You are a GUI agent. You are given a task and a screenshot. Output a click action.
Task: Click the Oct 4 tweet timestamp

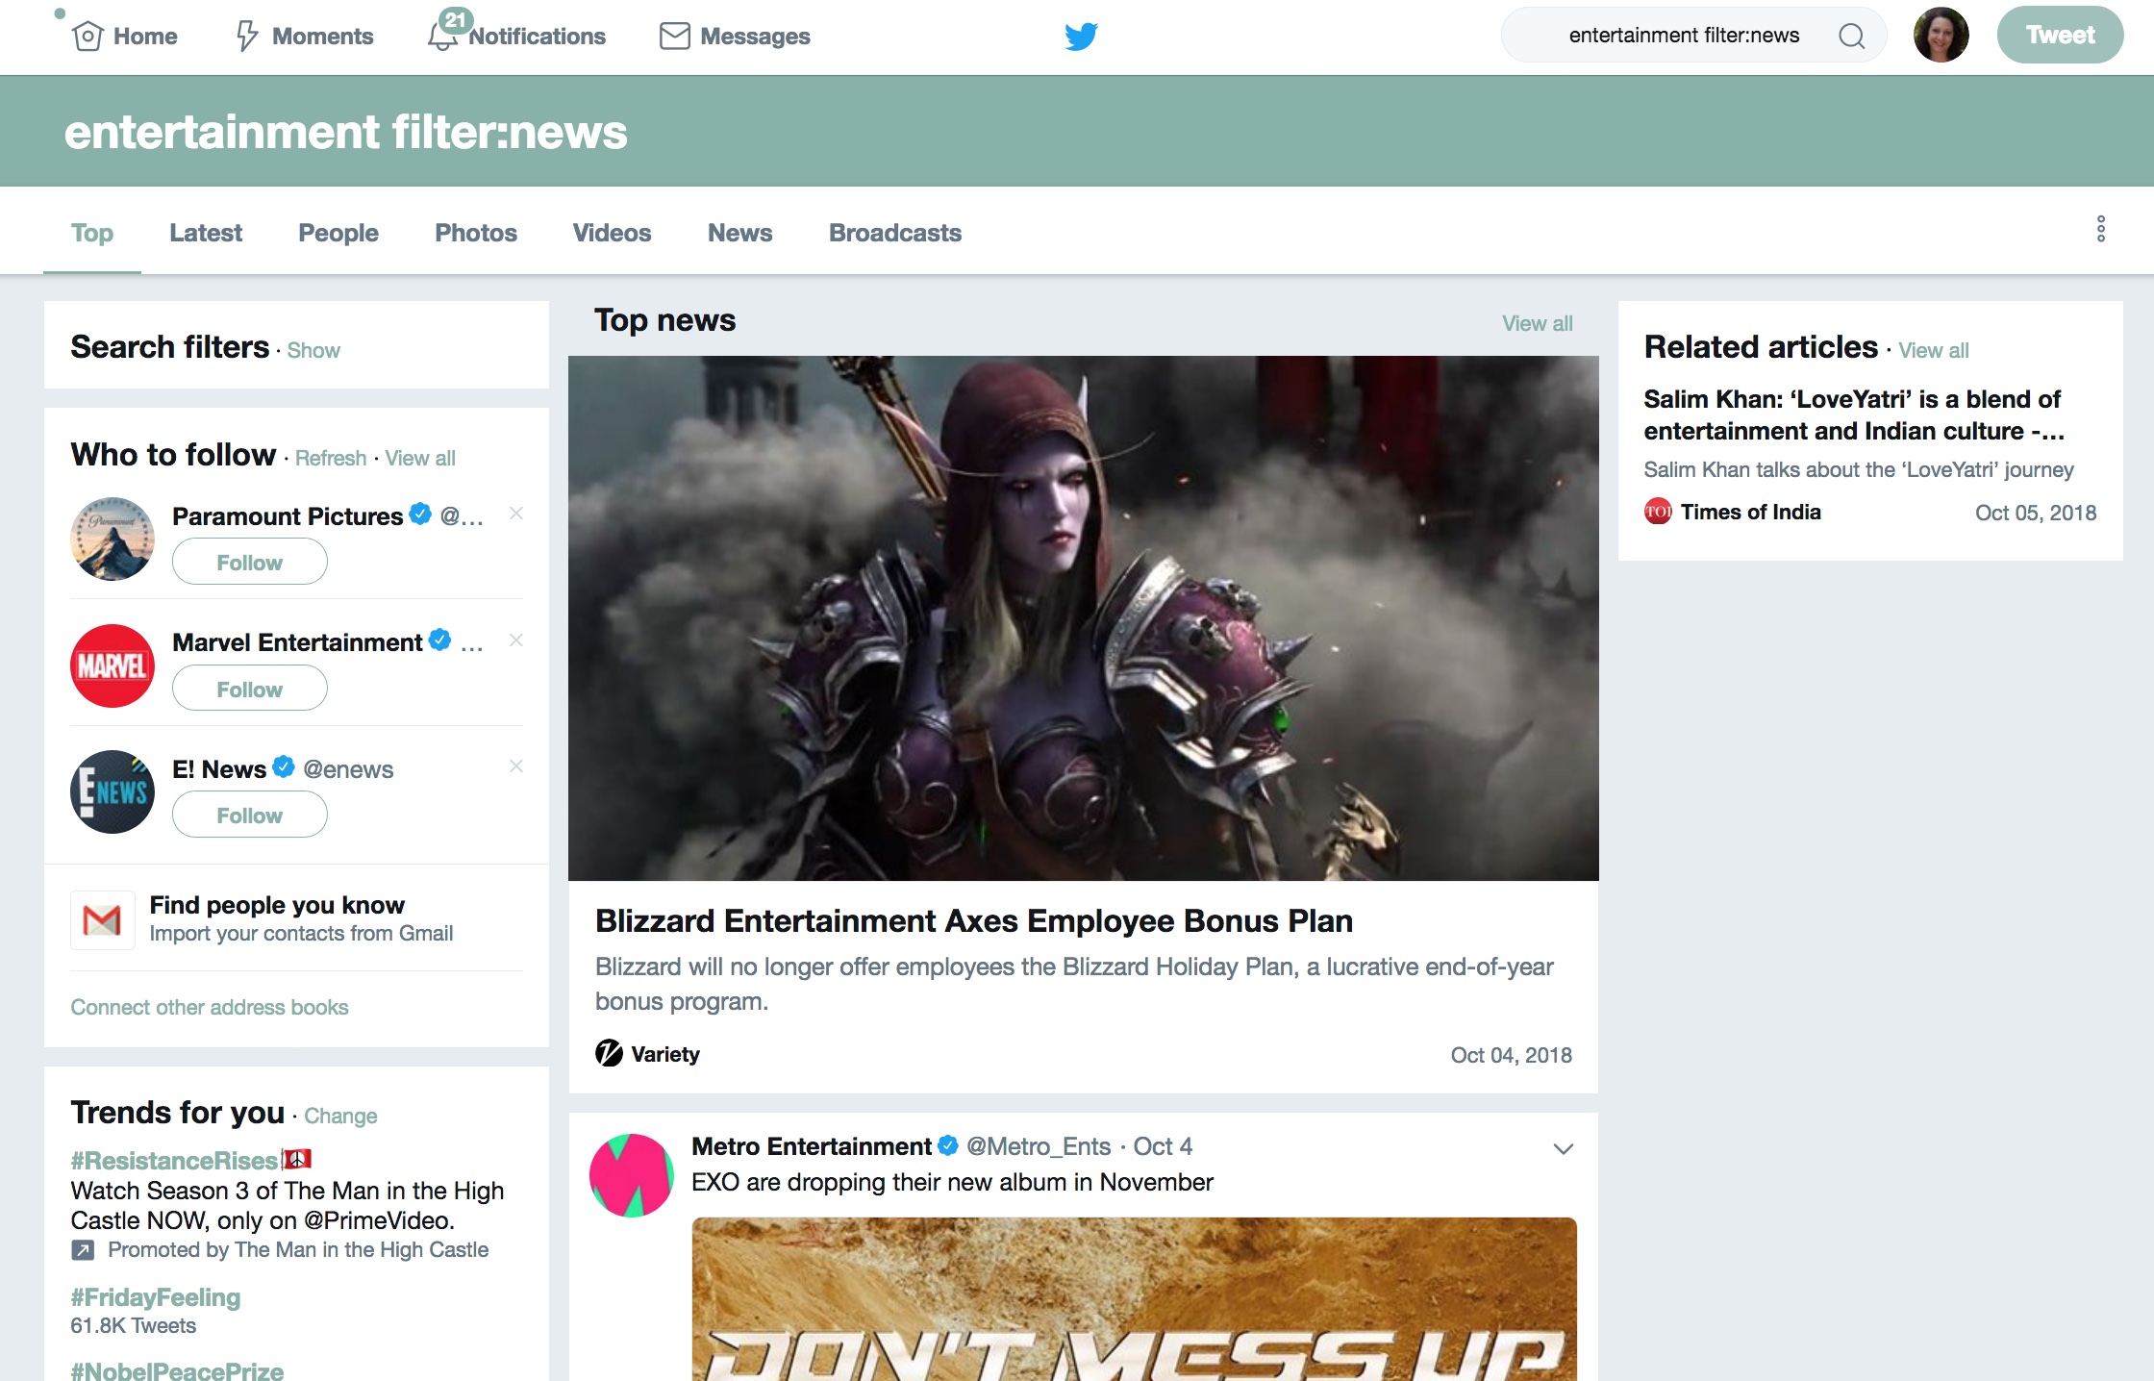tap(1163, 1146)
